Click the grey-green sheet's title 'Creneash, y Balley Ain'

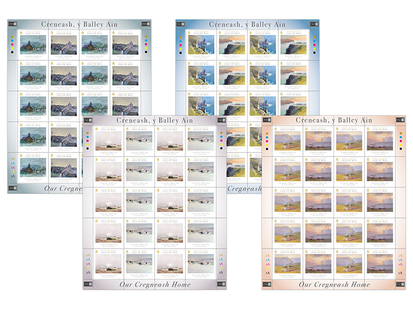click(x=79, y=24)
